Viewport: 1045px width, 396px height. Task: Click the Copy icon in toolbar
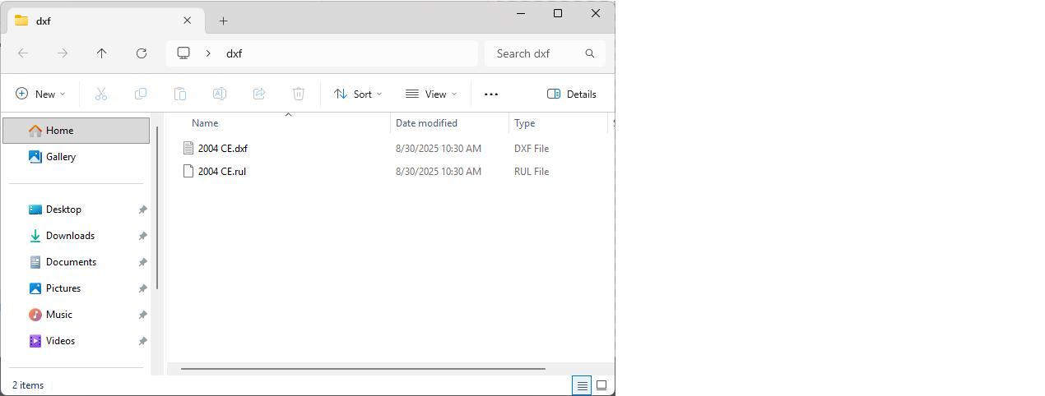click(141, 94)
